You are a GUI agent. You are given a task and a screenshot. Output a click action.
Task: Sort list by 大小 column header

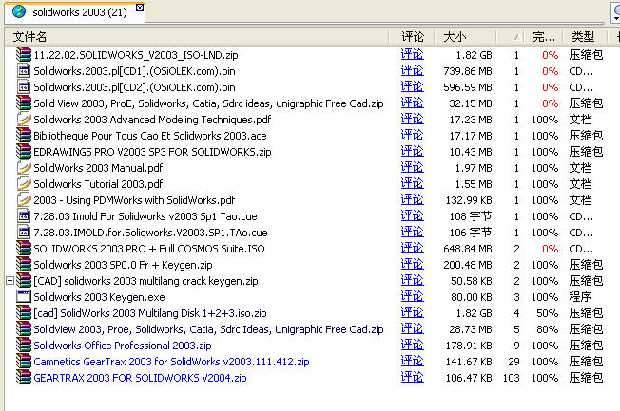[466, 37]
